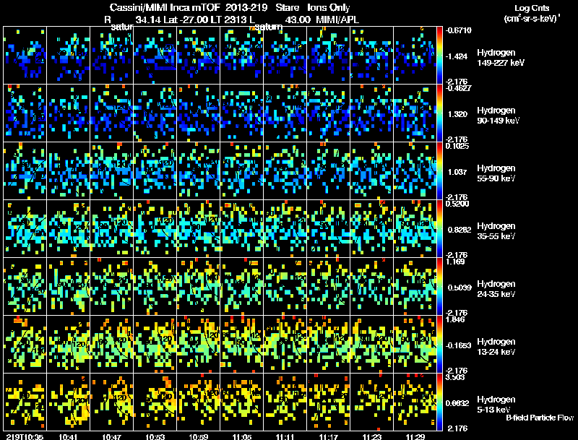
Task: Click the '11:05' time label
Action: pyautogui.click(x=242, y=436)
